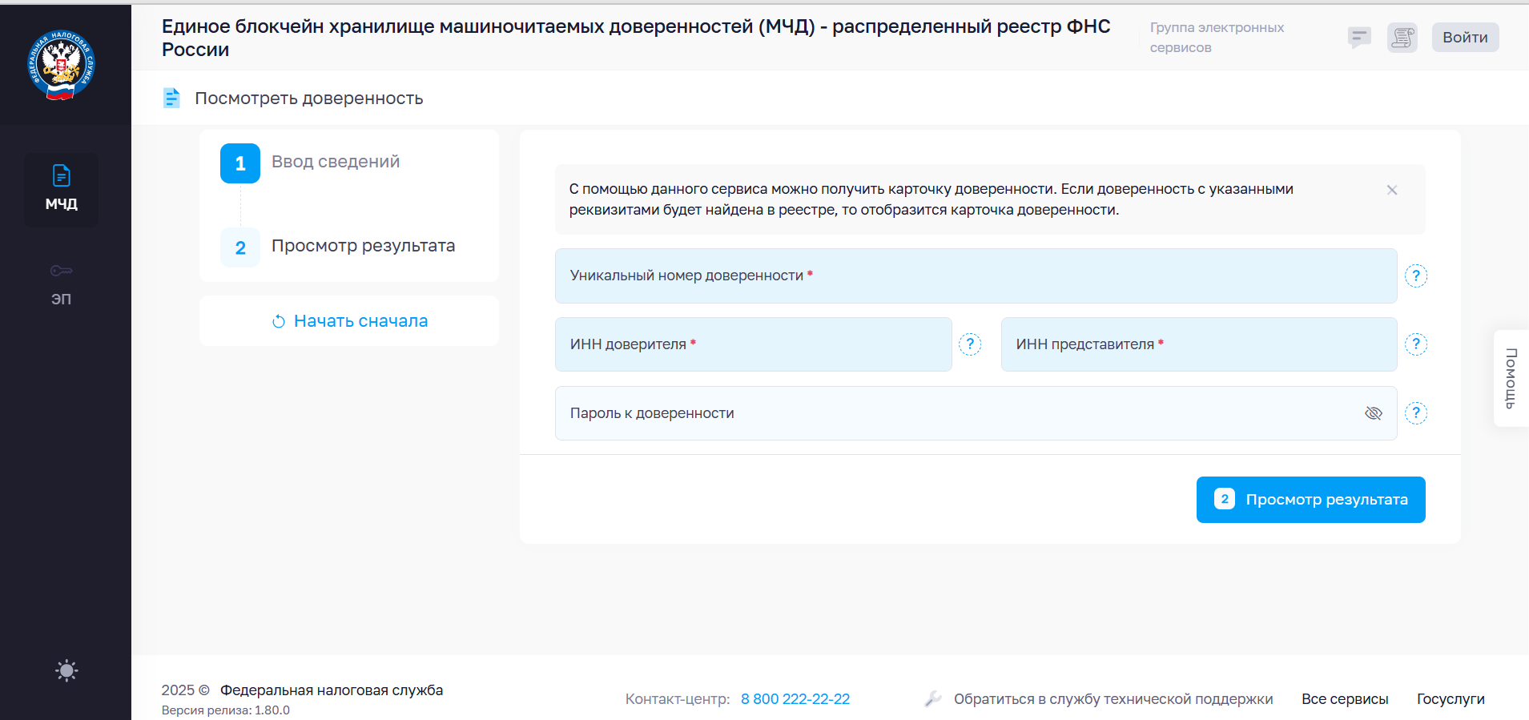This screenshot has height=720, width=1529.
Task: Show help for Пароль к доверенности
Action: pyautogui.click(x=1416, y=413)
